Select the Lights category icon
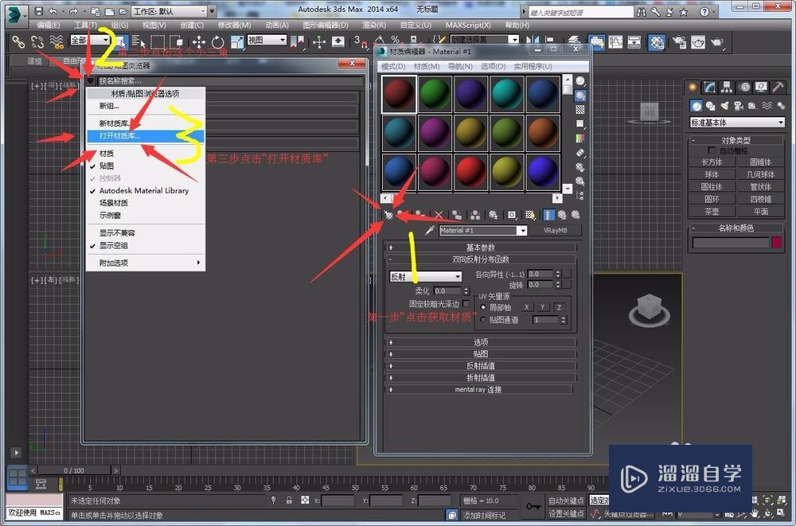The width and height of the screenshot is (796, 526). 724,106
